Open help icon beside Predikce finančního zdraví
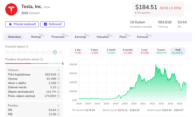 click(x=42, y=59)
